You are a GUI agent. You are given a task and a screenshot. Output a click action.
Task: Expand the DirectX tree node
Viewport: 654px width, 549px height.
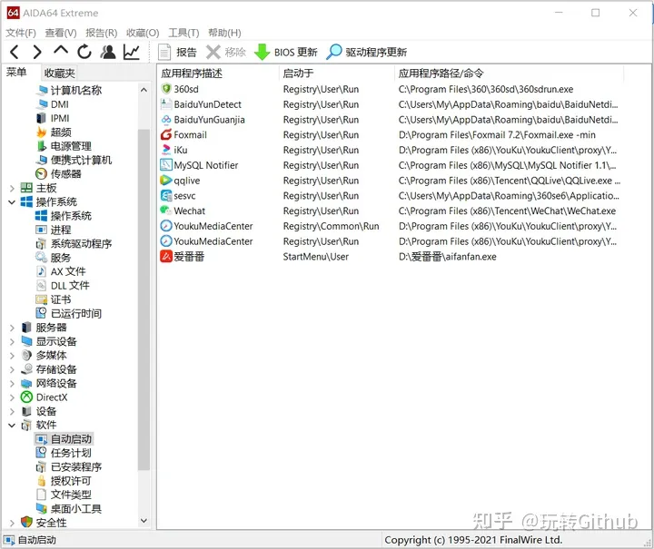12,397
